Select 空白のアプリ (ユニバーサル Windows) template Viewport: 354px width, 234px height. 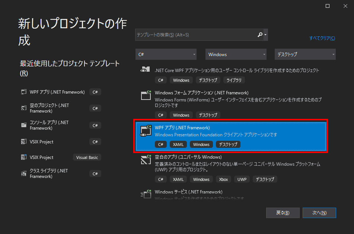tap(231, 169)
